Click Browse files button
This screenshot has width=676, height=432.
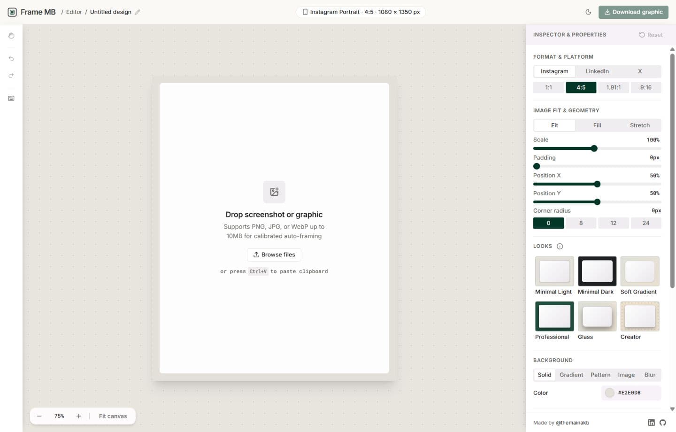(274, 255)
